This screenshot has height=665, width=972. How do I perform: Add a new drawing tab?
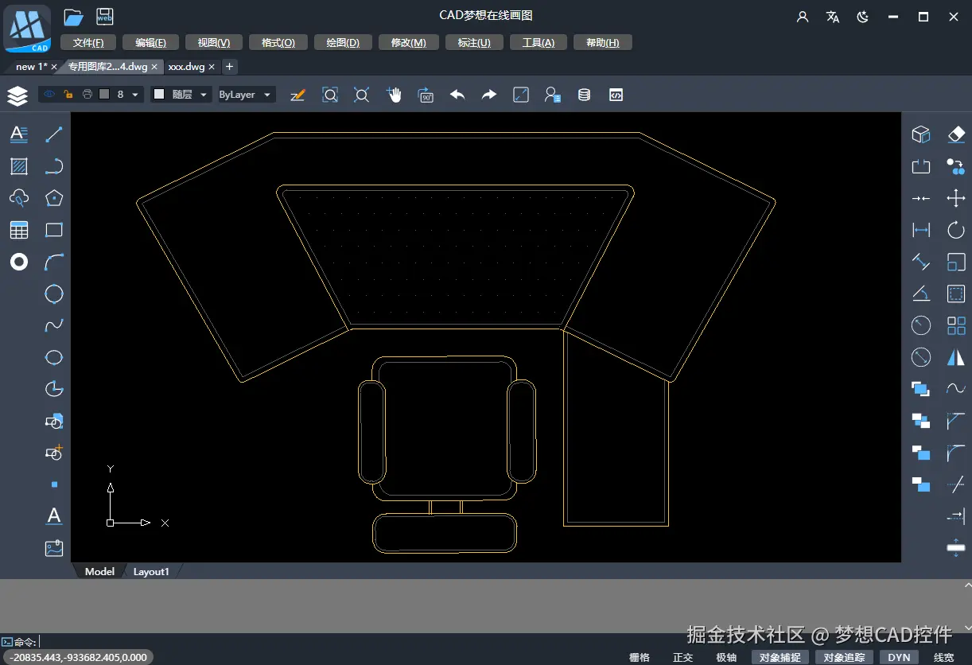click(229, 67)
